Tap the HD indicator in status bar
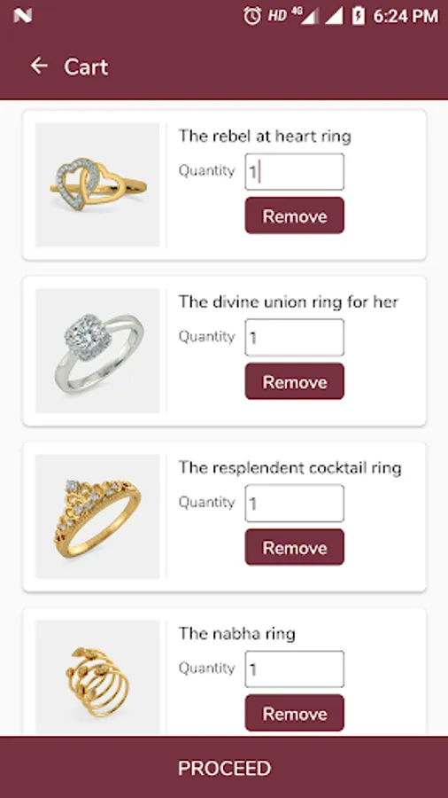This screenshot has height=798, width=448. point(277,16)
